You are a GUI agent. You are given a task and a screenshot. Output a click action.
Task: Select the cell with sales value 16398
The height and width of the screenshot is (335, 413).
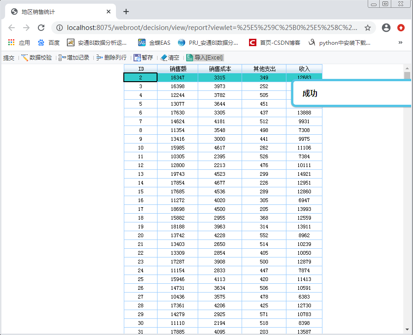[x=178, y=86]
